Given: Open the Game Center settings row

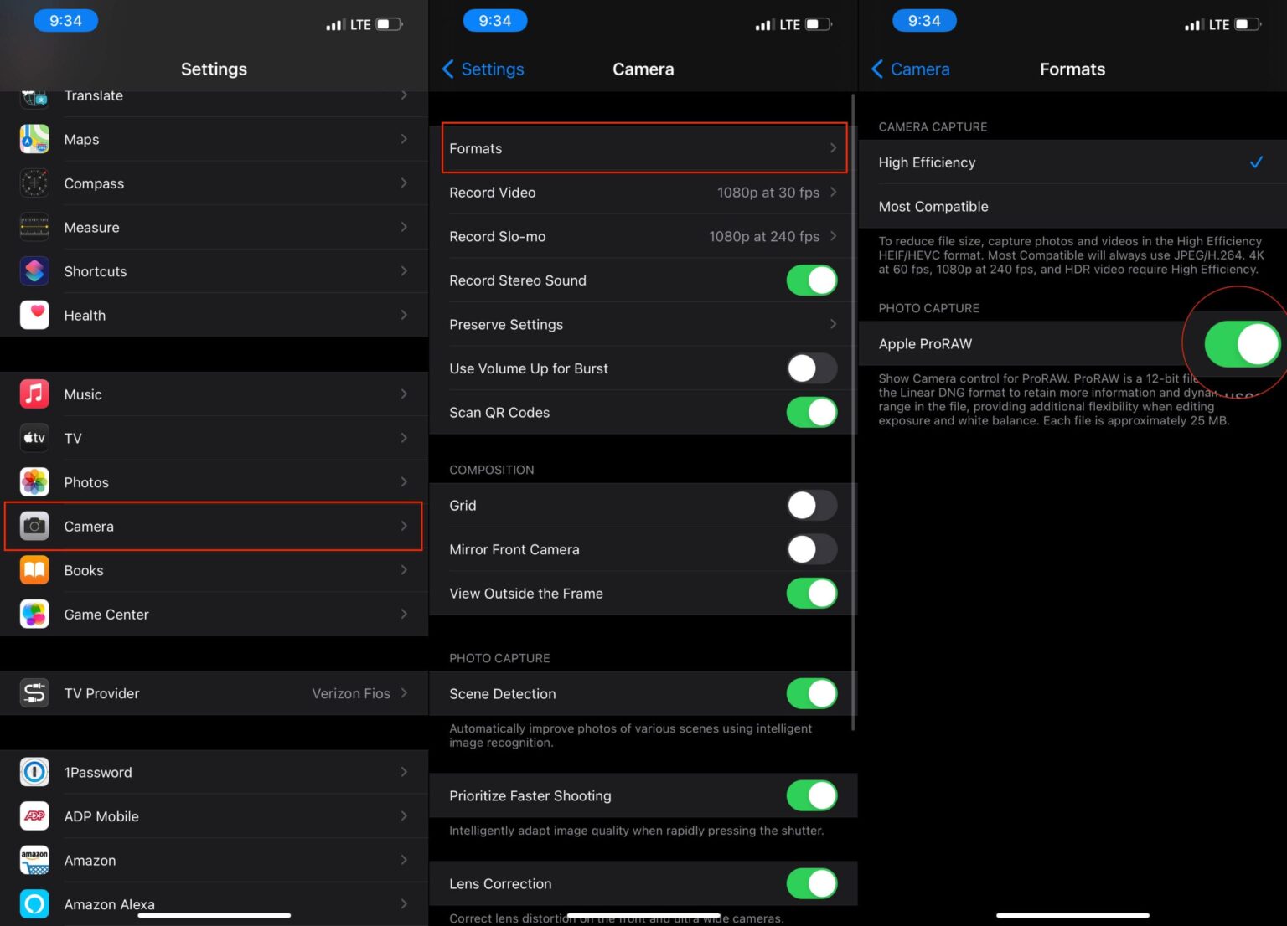Looking at the screenshot, I should pos(214,615).
